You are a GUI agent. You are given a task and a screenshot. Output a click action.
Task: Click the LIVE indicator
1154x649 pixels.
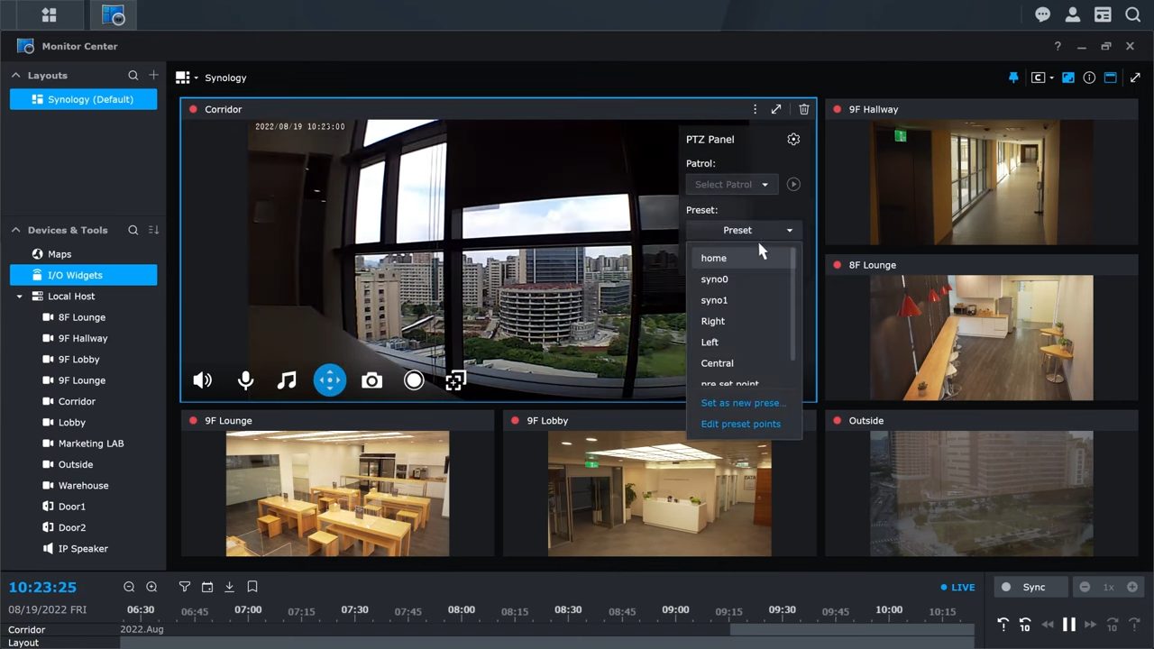click(958, 587)
